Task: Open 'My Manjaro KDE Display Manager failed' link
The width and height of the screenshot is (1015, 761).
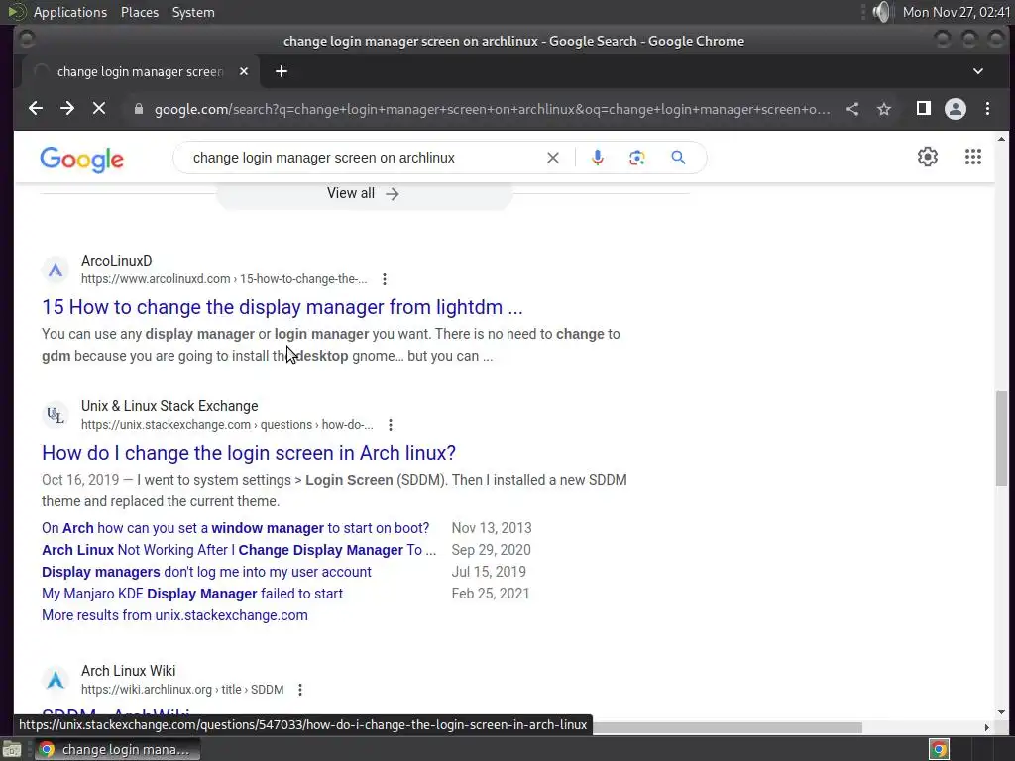Action: pos(192,594)
